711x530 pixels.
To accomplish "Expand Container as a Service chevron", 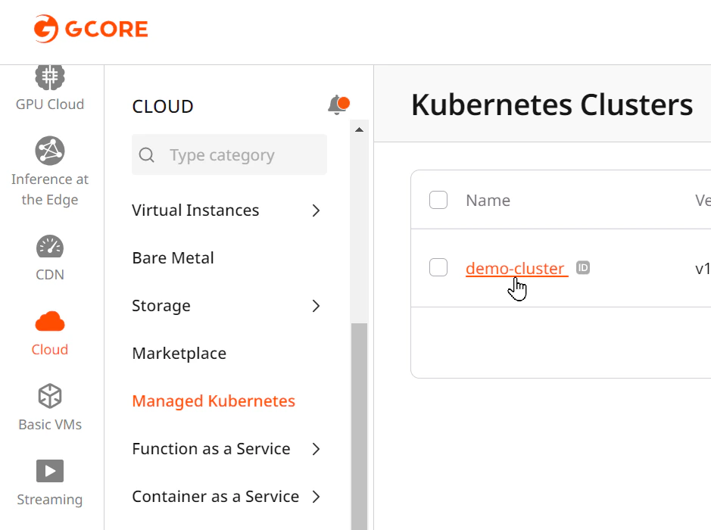I will tap(316, 497).
